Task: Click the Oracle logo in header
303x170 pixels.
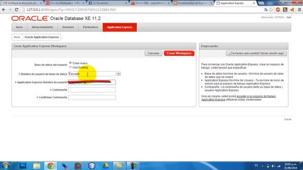Action: click(30, 18)
